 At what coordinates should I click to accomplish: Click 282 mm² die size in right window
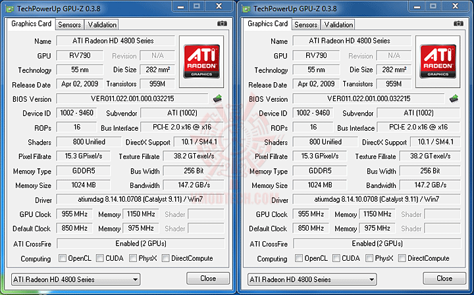(x=394, y=70)
